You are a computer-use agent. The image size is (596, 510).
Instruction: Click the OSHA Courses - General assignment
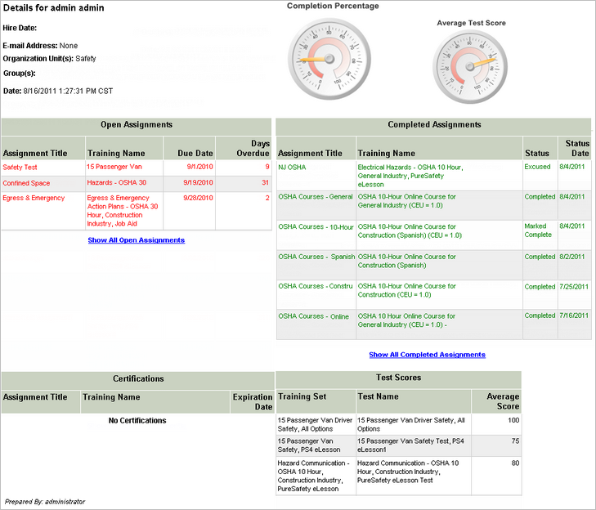point(316,197)
